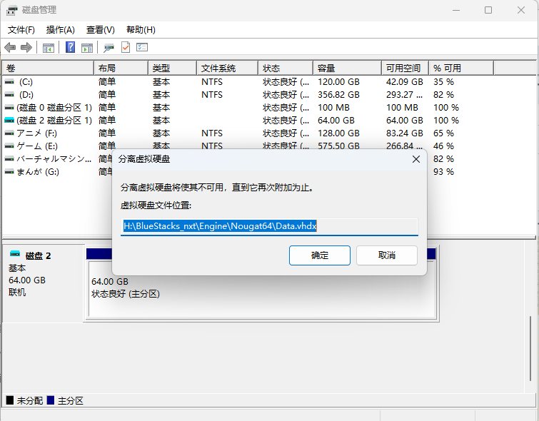Screen dimensions: 539x421
Task: Click the バーチャルマシン volume drive icon
Action: [x=9, y=159]
